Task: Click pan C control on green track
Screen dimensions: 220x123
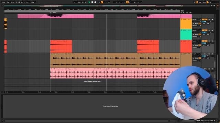Action: (211, 32)
